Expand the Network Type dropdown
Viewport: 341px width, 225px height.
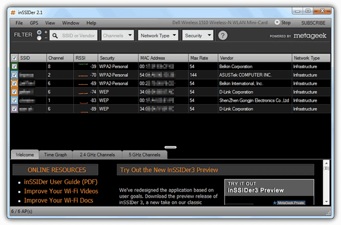158,35
